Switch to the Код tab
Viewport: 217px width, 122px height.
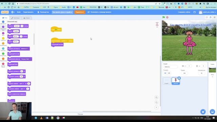coord(5,18)
